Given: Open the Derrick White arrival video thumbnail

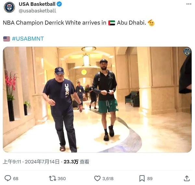Looking at the screenshot, I should click(97, 99).
